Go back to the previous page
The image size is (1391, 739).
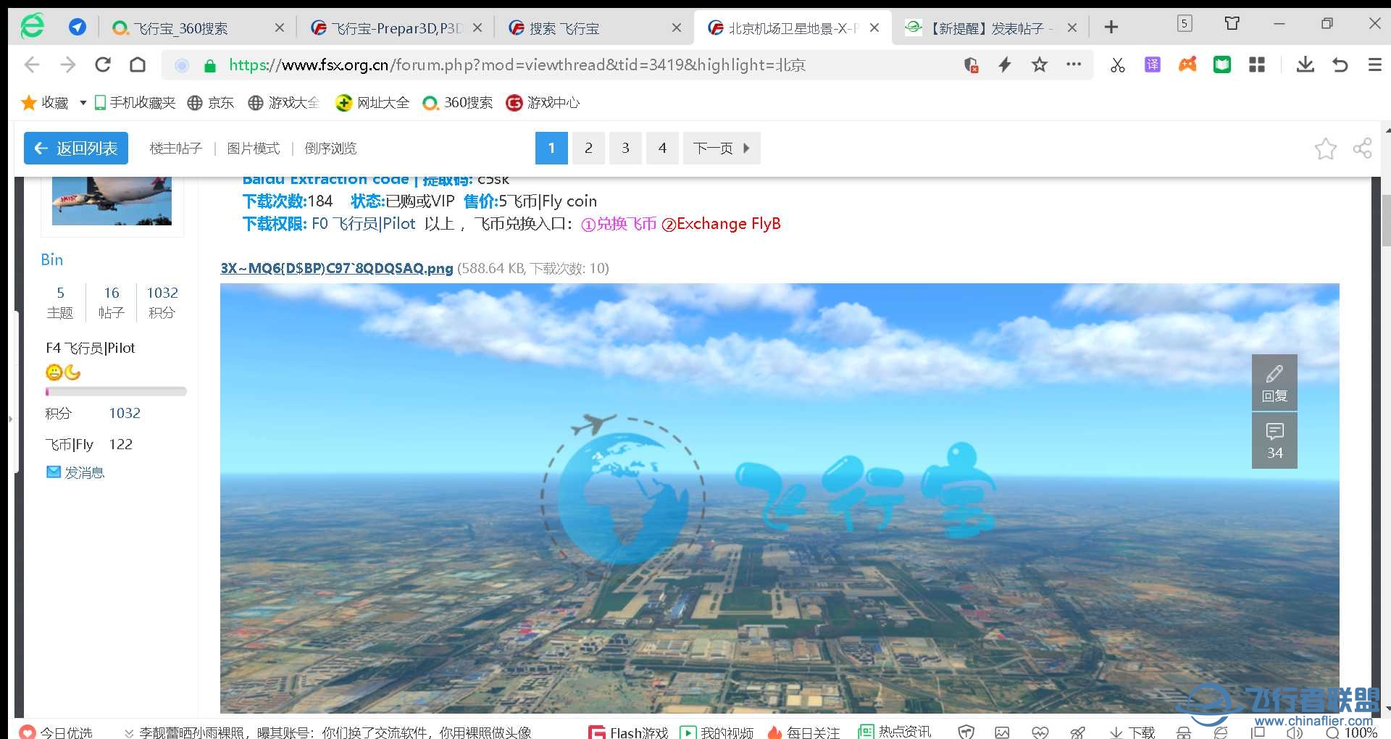(x=32, y=65)
